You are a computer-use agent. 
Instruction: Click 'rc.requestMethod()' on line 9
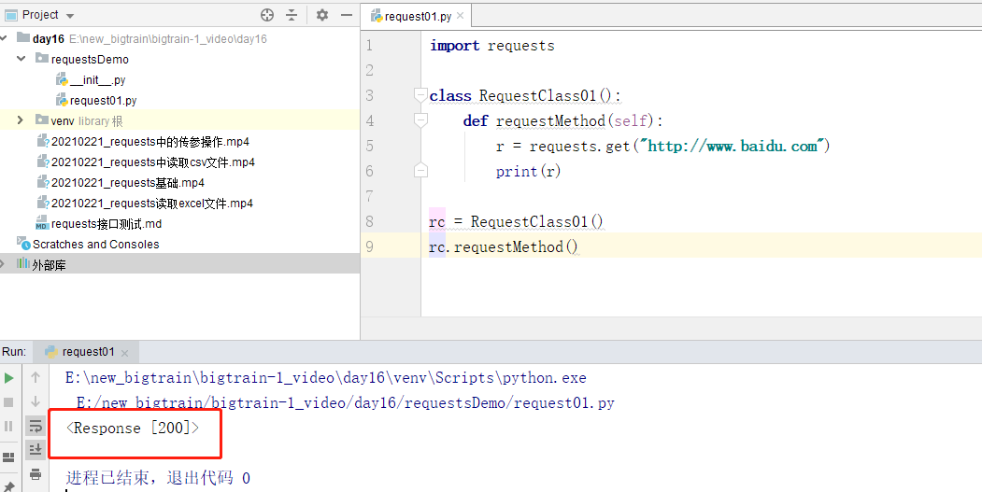(504, 247)
